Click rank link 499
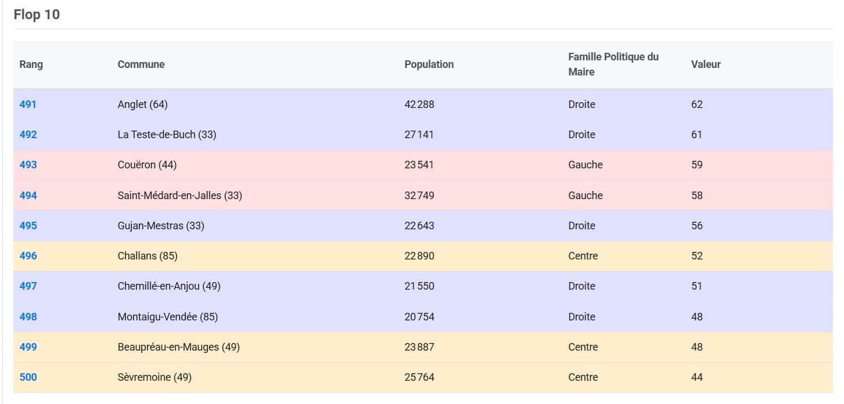The height and width of the screenshot is (404, 844). pyautogui.click(x=28, y=347)
